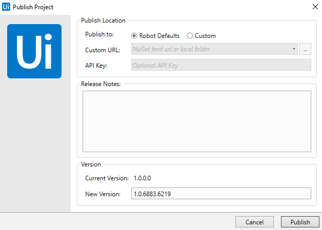This screenshot has height=230, width=322.
Task: Click the "New Version:" label
Action: pos(103,194)
